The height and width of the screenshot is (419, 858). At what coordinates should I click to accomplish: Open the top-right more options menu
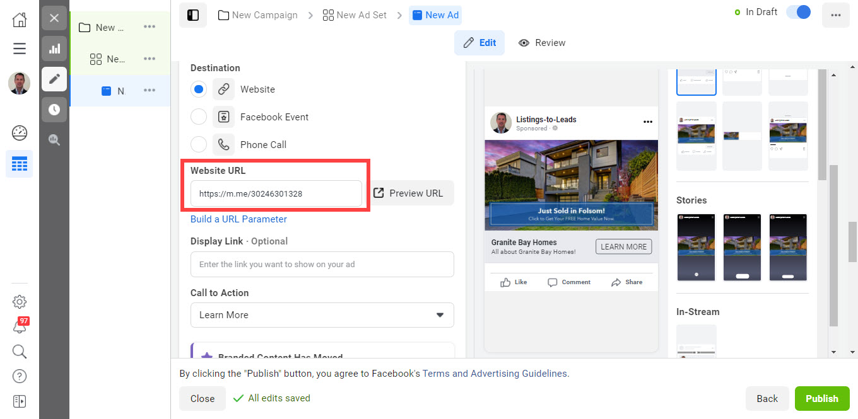point(836,15)
